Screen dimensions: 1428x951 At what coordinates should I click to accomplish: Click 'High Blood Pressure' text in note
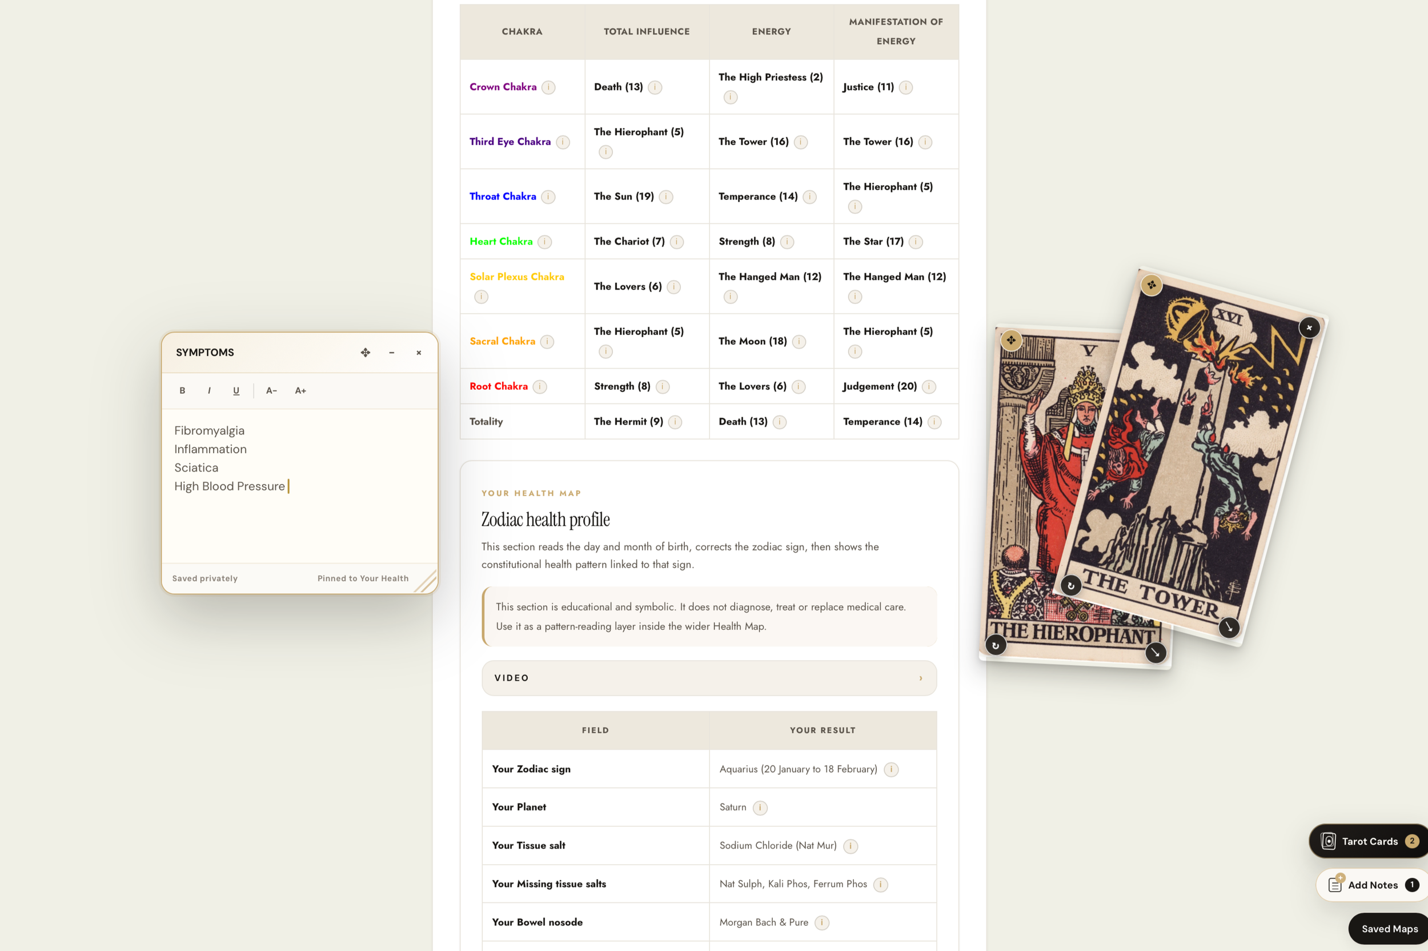[229, 486]
